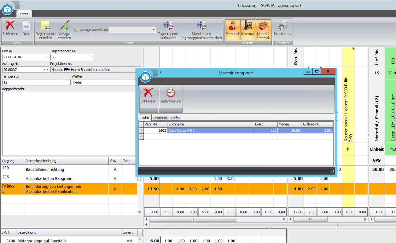
Task: Open Tagesrapport-Nr lookup button
Action: [x=92, y=57]
